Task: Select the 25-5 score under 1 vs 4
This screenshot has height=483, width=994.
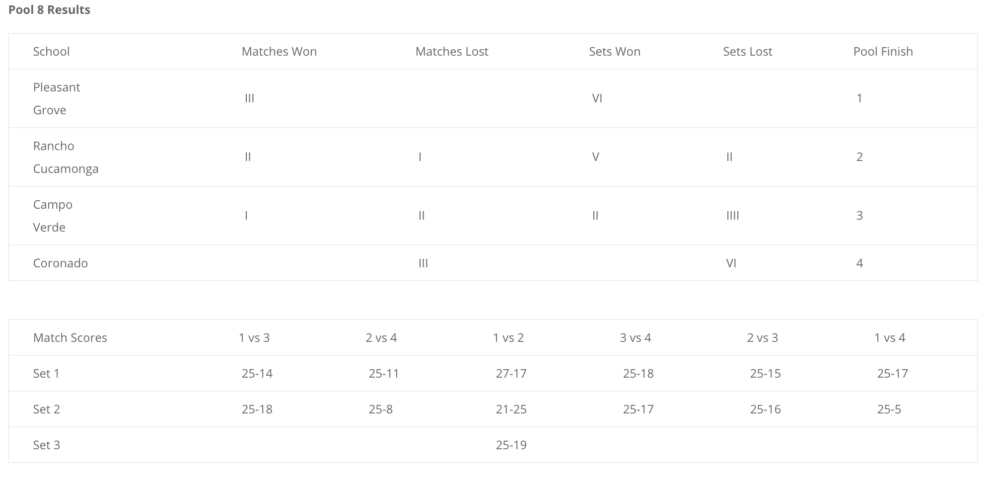Action: tap(889, 409)
